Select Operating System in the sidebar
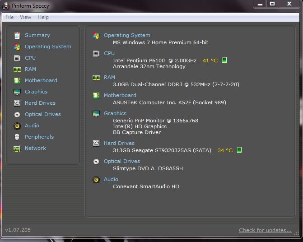The height and width of the screenshot is (242, 303). click(48, 47)
